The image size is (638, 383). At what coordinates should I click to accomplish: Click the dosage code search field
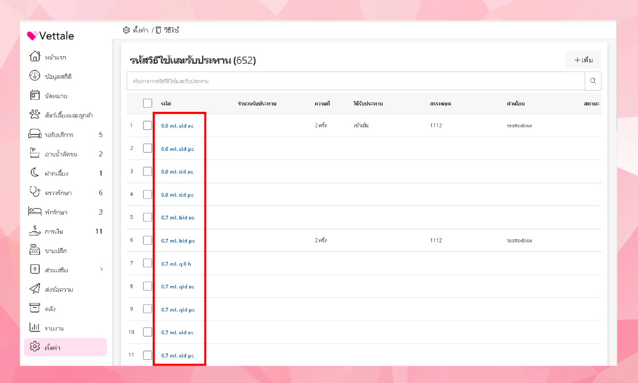(356, 81)
